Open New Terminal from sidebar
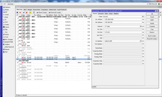The height and width of the screenshot is (97, 162). [x=9, y=40]
